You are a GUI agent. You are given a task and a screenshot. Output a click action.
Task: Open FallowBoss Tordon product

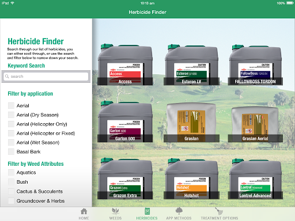[255, 64]
